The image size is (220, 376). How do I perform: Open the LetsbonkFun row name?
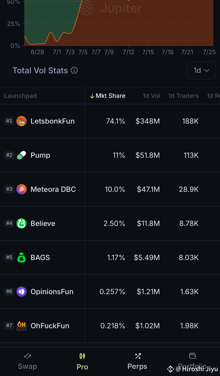(53, 121)
